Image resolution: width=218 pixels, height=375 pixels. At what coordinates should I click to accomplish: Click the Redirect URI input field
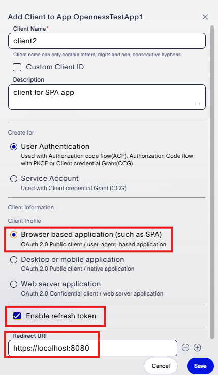92,347
